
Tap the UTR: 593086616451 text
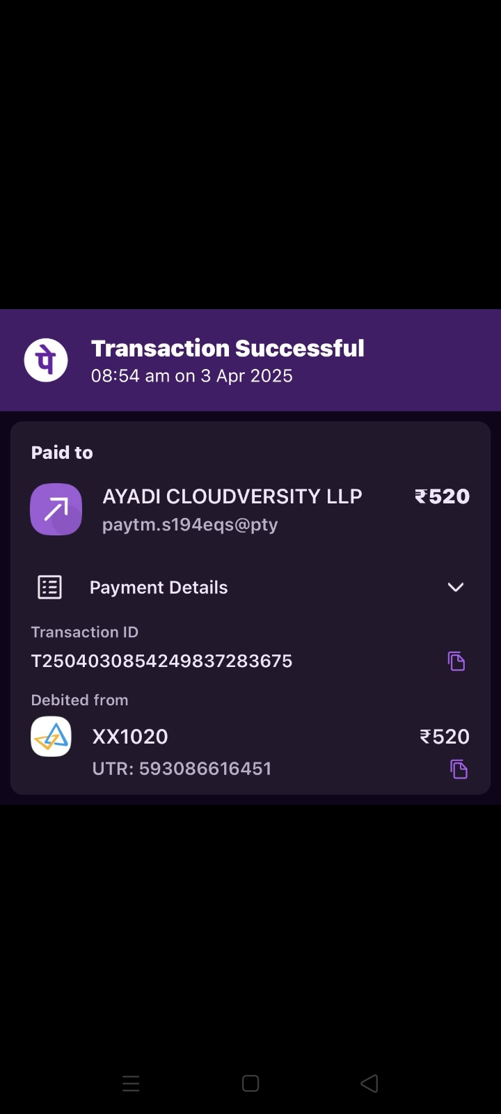pos(182,769)
